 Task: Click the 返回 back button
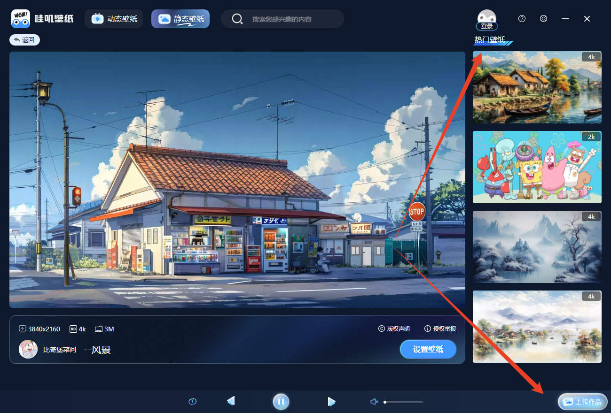click(x=24, y=40)
